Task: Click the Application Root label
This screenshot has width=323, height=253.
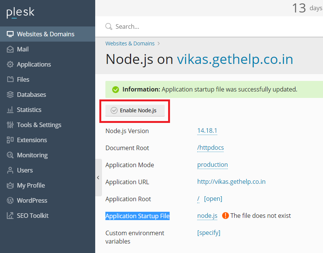Action: (128, 199)
